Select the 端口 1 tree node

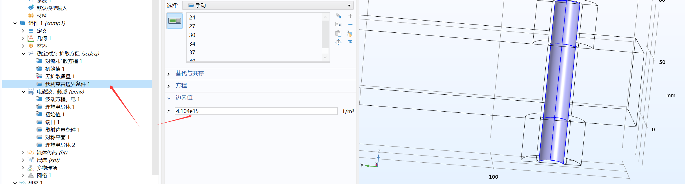[x=52, y=122]
